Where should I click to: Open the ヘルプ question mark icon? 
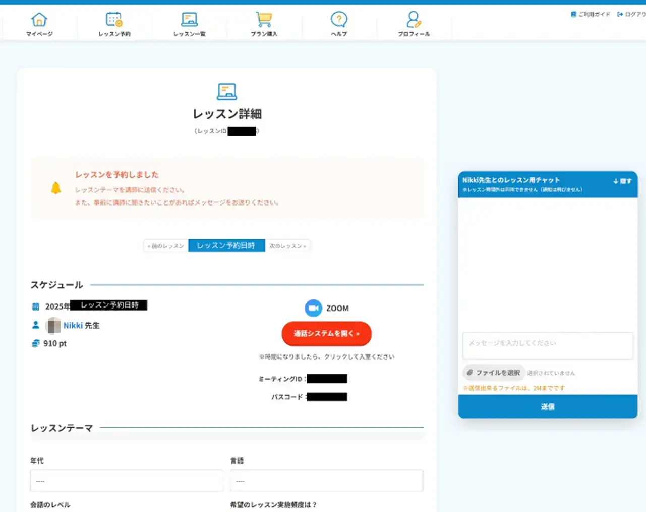click(x=339, y=20)
